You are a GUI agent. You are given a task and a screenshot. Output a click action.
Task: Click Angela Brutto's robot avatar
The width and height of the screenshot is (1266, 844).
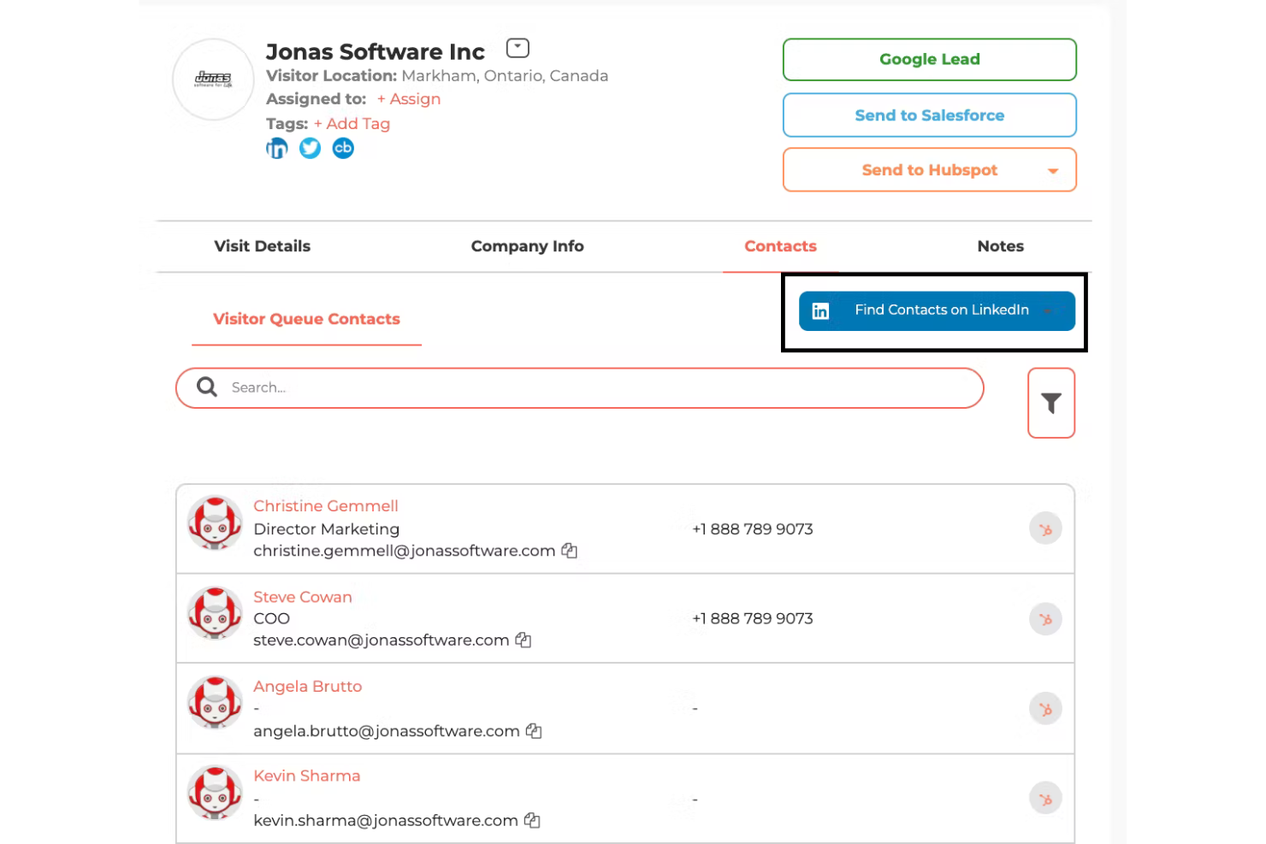[215, 703]
